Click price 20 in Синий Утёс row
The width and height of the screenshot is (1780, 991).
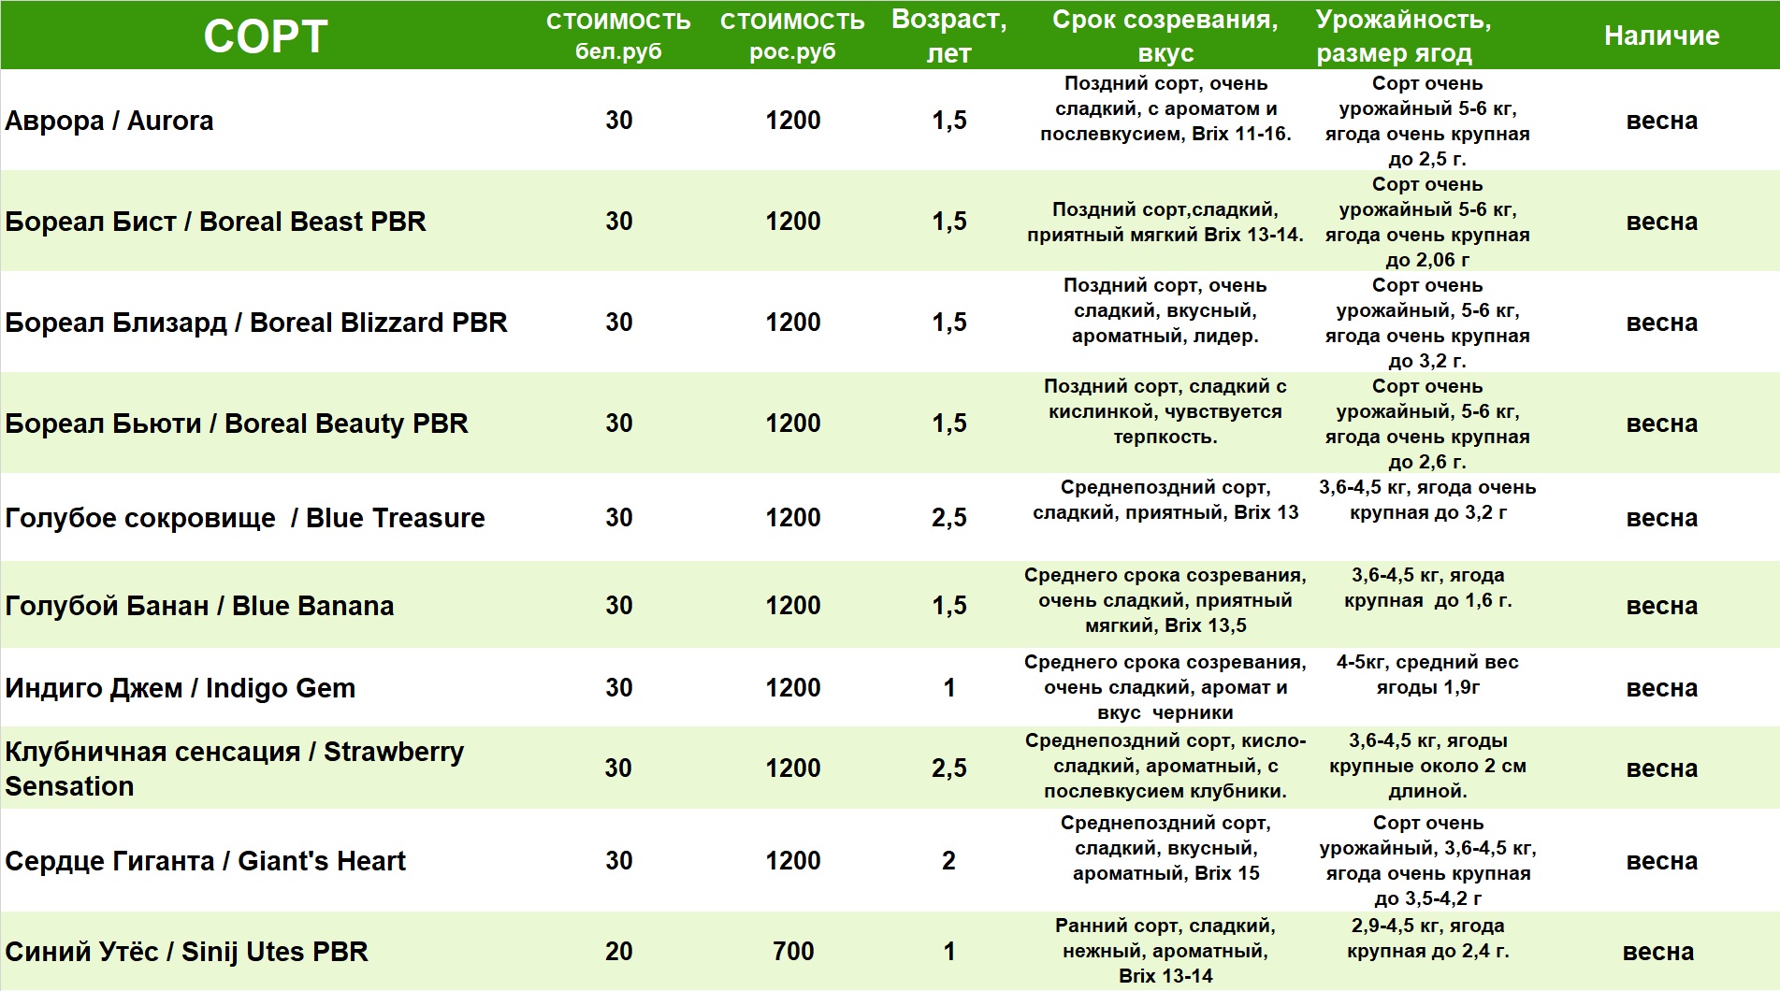pos(619,952)
